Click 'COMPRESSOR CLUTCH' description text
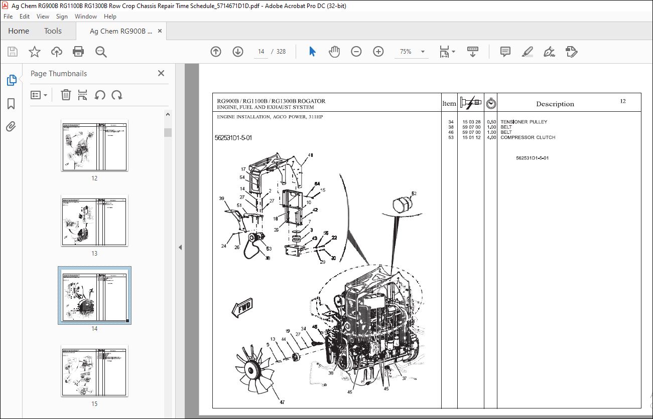 click(528, 137)
